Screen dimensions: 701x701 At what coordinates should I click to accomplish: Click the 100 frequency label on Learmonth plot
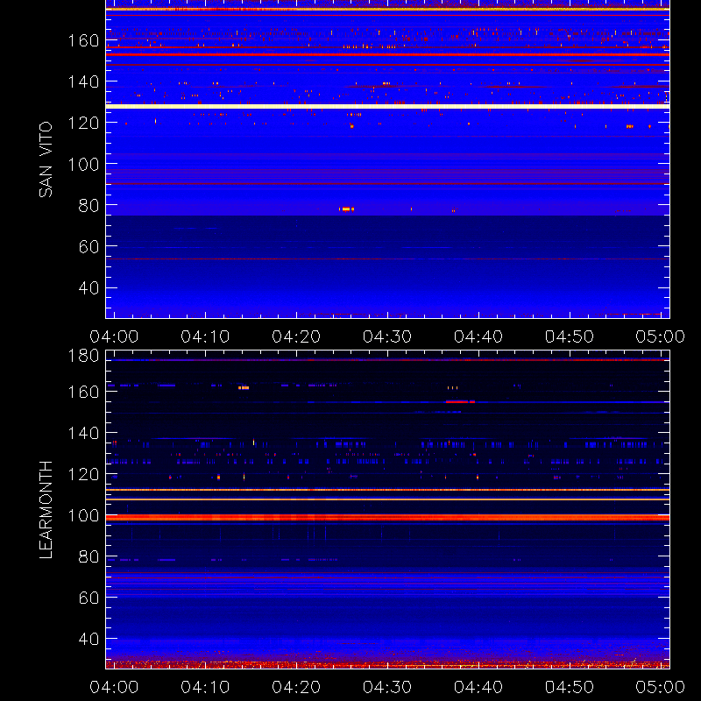point(83,515)
